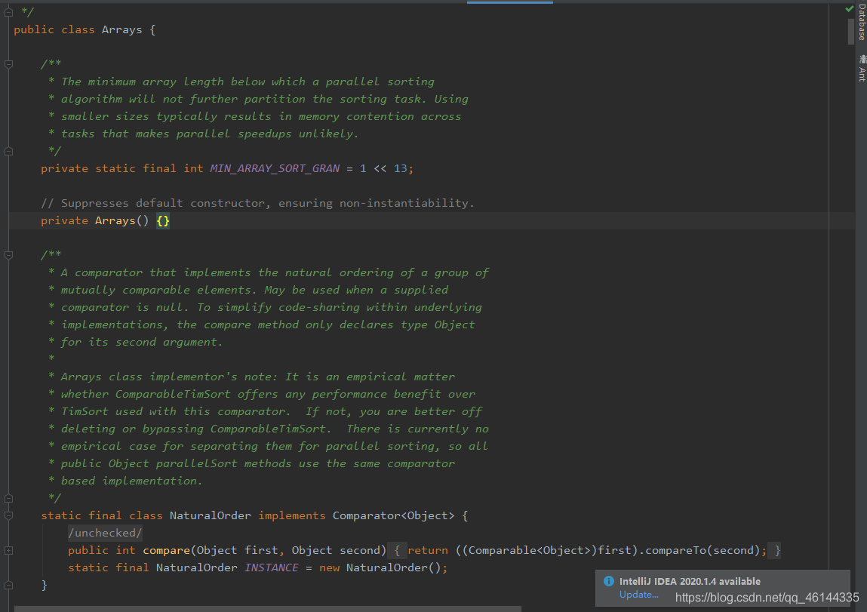Click the compareTo call
This screenshot has height=612, width=867.
(x=675, y=550)
